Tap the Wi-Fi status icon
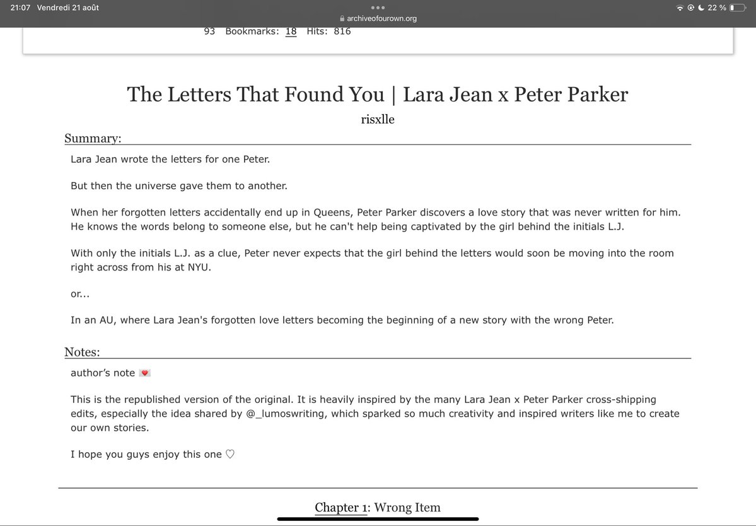This screenshot has height=526, width=756. tap(680, 8)
